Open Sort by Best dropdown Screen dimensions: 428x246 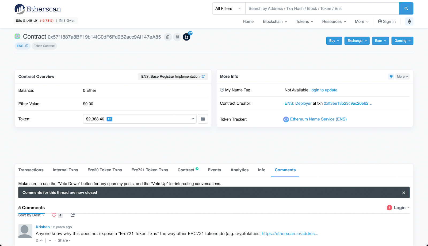tap(31, 215)
